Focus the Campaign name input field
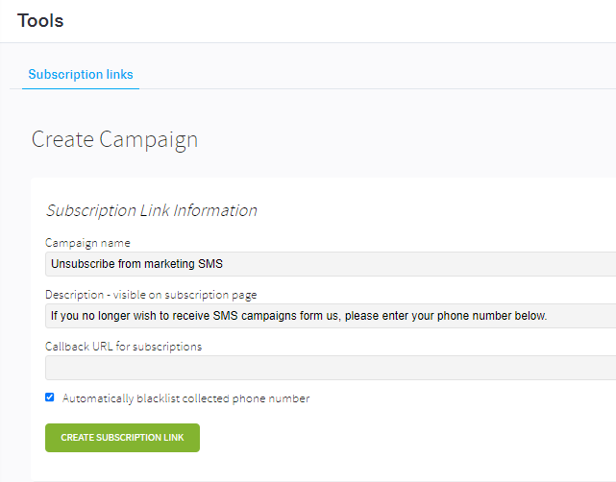This screenshot has width=616, height=482. pos(331,264)
